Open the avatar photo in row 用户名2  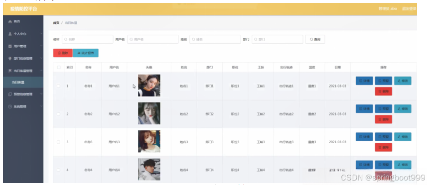(x=149, y=113)
